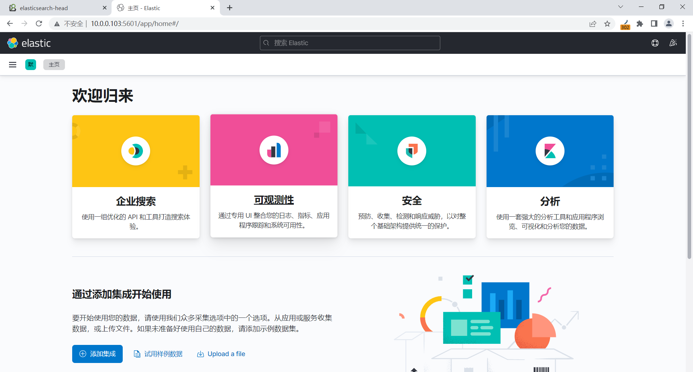The image size is (693, 372).
Task: Open the default space selector avatar
Action: click(31, 65)
